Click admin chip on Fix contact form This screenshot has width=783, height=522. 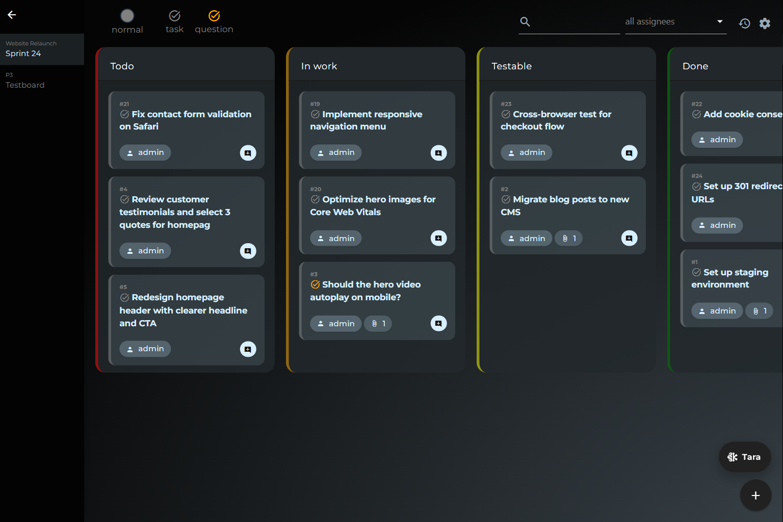tap(145, 152)
